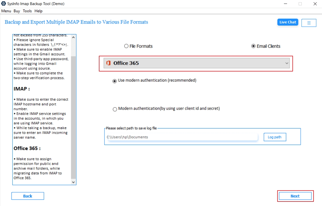Start a Live Chat session

pyautogui.click(x=288, y=22)
